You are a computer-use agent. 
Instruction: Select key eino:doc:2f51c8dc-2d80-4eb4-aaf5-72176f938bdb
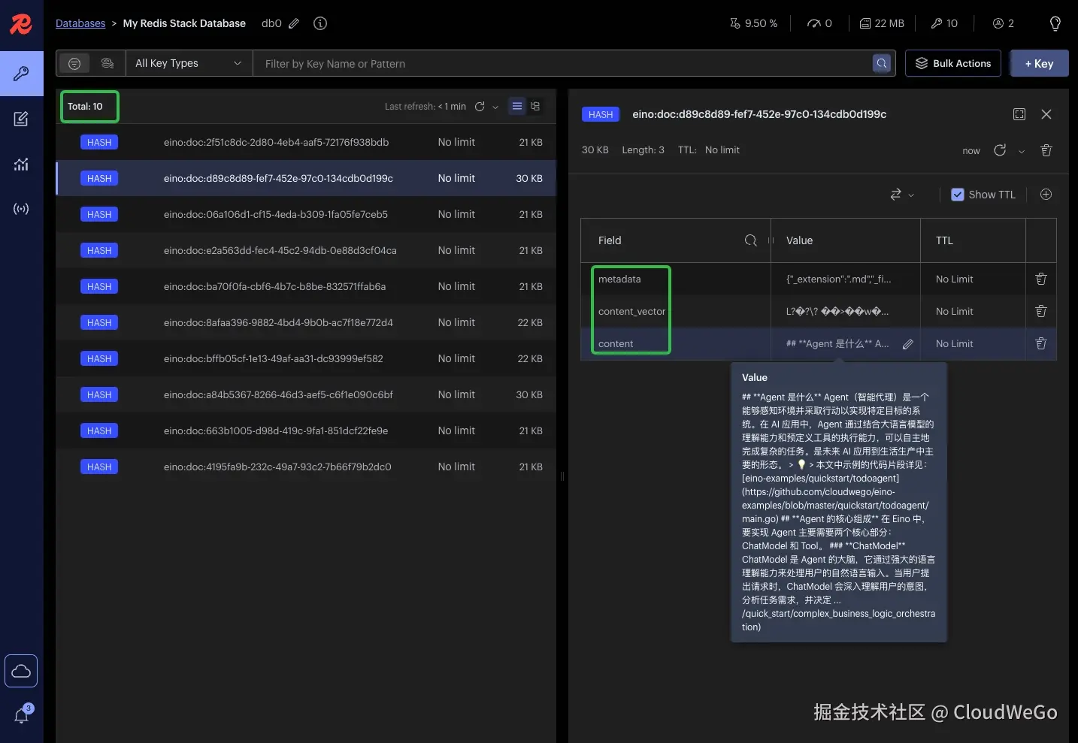306,142
